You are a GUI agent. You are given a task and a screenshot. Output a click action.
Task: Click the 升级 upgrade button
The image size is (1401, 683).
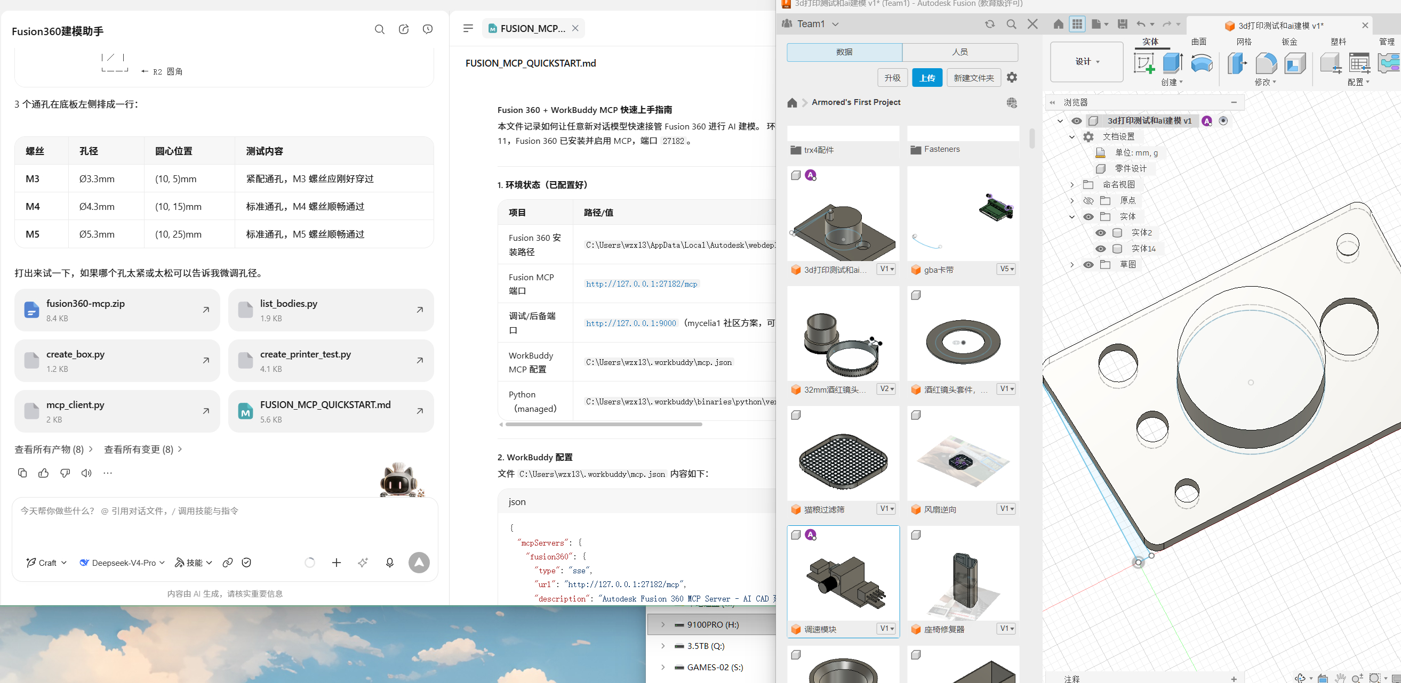pyautogui.click(x=892, y=78)
